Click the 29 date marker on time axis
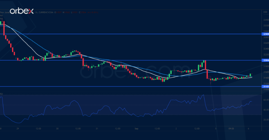The width and height of the screenshot is (269, 140). [x=18, y=128]
